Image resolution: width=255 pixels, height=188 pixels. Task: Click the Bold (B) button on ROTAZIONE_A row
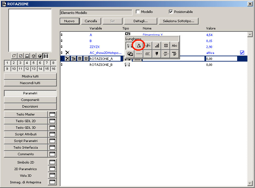point(80,59)
